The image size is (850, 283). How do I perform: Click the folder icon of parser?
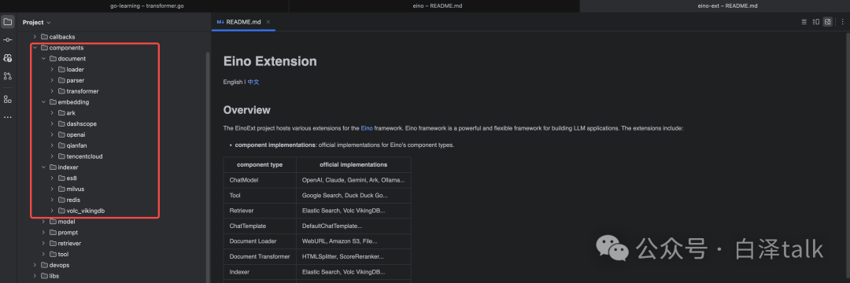(62, 80)
